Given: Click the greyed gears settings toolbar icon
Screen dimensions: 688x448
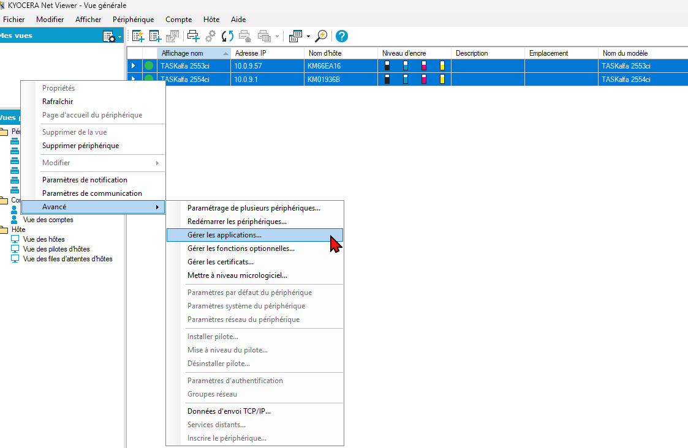Looking at the screenshot, I should [x=211, y=36].
